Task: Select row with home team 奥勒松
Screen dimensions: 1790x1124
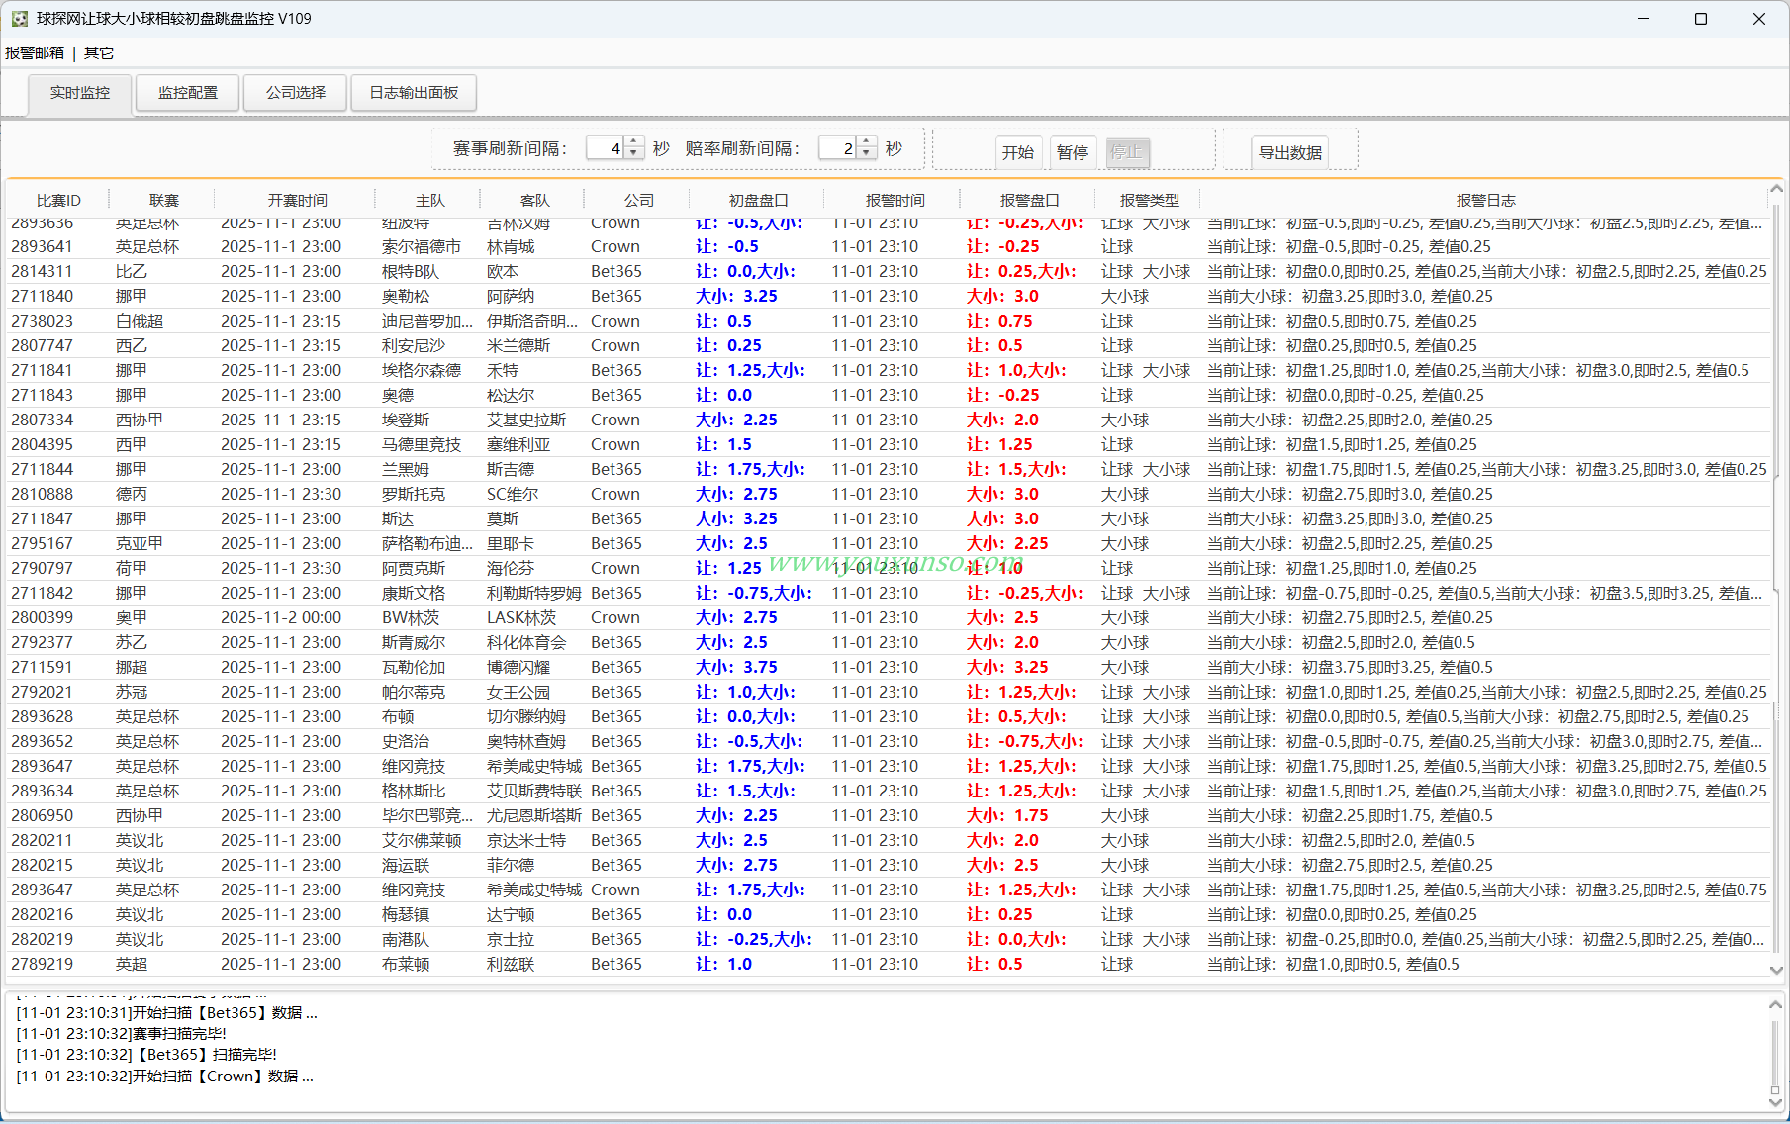Action: (888, 297)
